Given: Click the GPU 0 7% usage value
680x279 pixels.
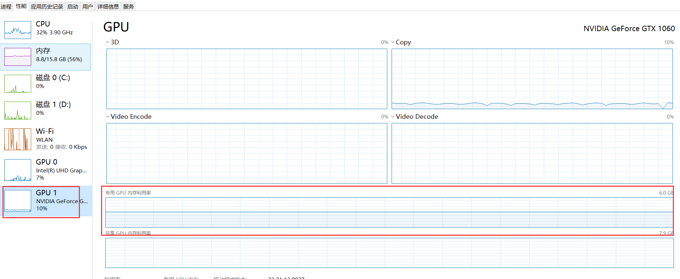Looking at the screenshot, I should [x=40, y=178].
